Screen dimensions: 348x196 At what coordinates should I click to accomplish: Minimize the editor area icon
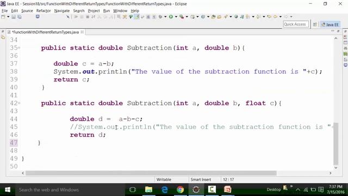click(333, 32)
